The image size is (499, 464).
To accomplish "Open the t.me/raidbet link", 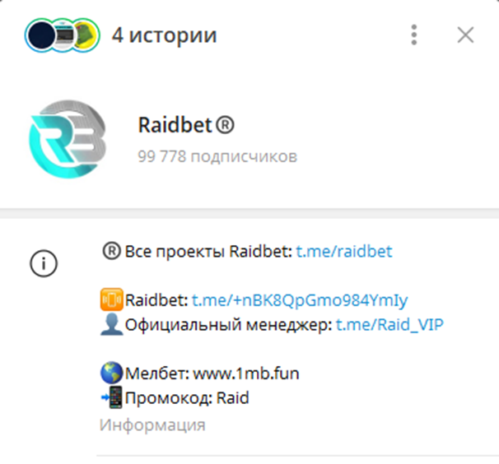I will coord(343,251).
